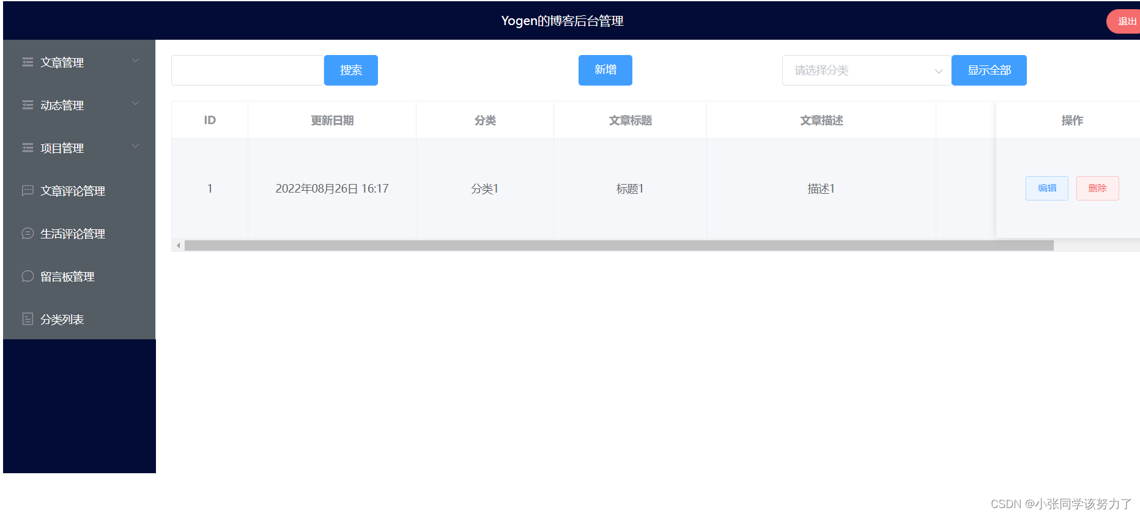Click the Yogen的博客后台管理 title

click(562, 21)
